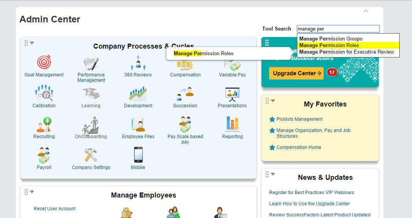Open the Payroll icon

pyautogui.click(x=44, y=155)
